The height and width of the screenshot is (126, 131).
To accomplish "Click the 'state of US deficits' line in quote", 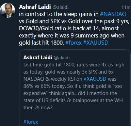I will 45,100.
